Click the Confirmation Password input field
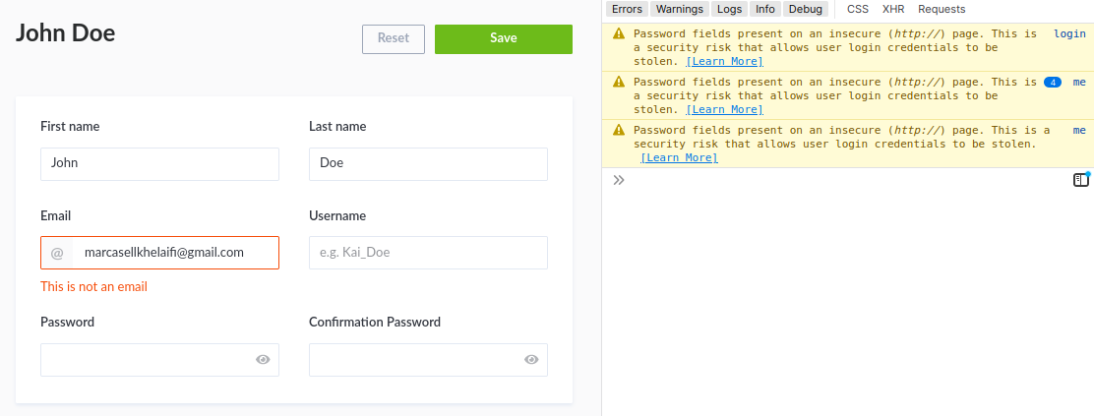 [428, 360]
